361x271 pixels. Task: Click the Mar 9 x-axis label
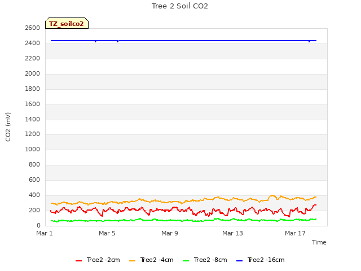point(170,233)
